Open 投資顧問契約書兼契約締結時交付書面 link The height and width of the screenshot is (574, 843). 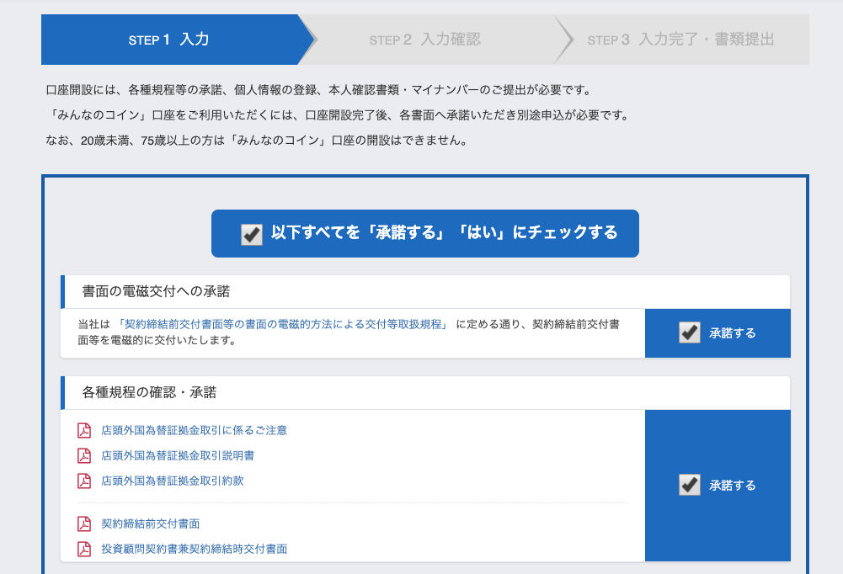[x=194, y=549]
